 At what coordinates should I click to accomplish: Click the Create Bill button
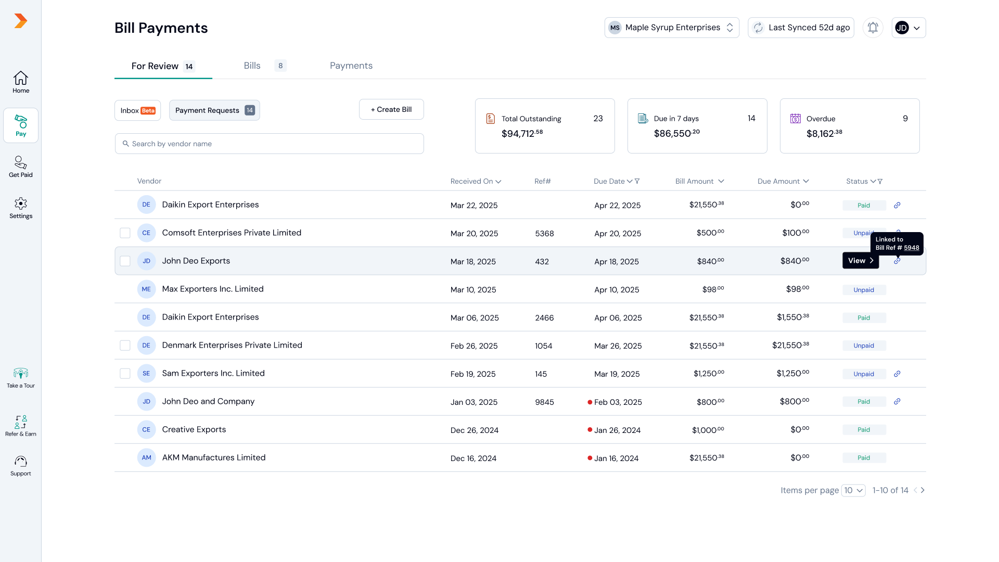coord(391,109)
